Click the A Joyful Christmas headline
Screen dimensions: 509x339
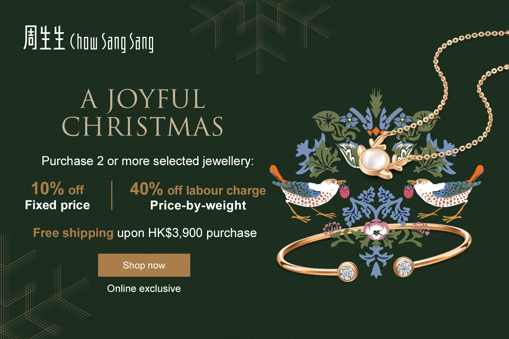click(143, 113)
